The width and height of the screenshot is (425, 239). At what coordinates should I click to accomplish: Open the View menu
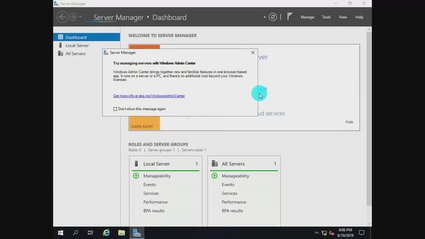(x=343, y=17)
